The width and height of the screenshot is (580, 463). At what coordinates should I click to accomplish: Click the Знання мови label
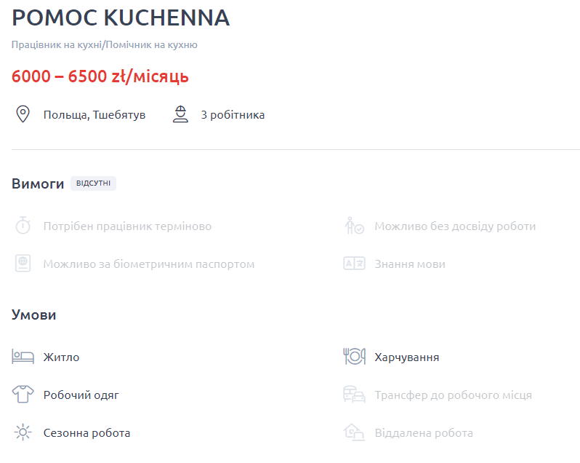coord(410,264)
